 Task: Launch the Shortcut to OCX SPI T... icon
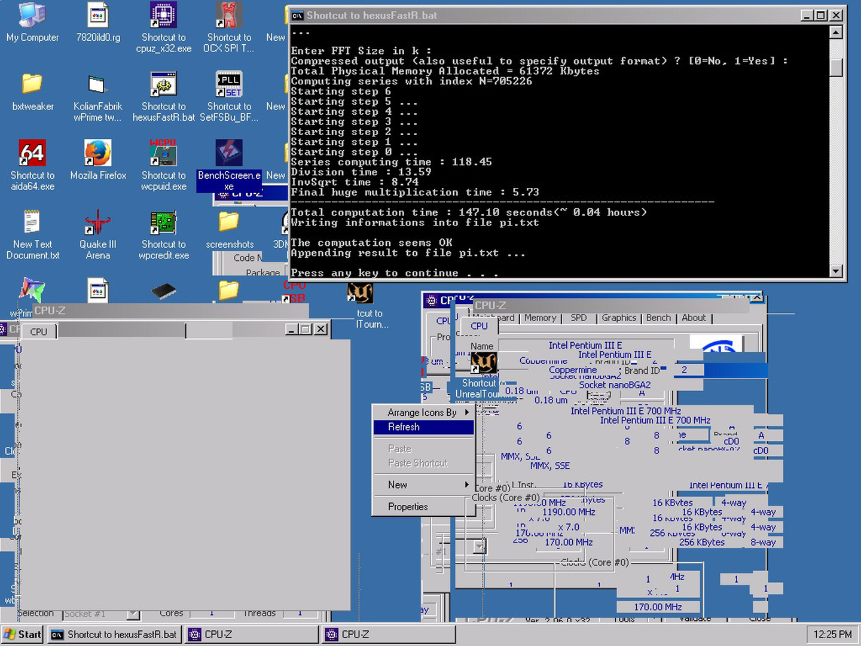[x=229, y=28]
